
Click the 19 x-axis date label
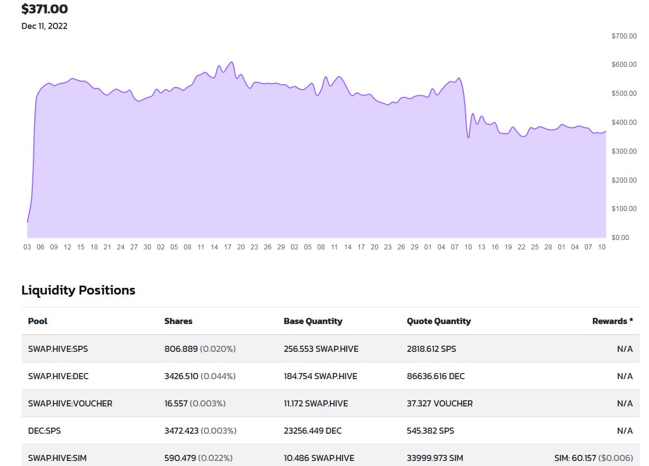[508, 247]
